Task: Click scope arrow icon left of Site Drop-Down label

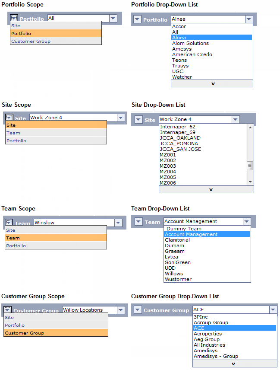Action: (138, 119)
